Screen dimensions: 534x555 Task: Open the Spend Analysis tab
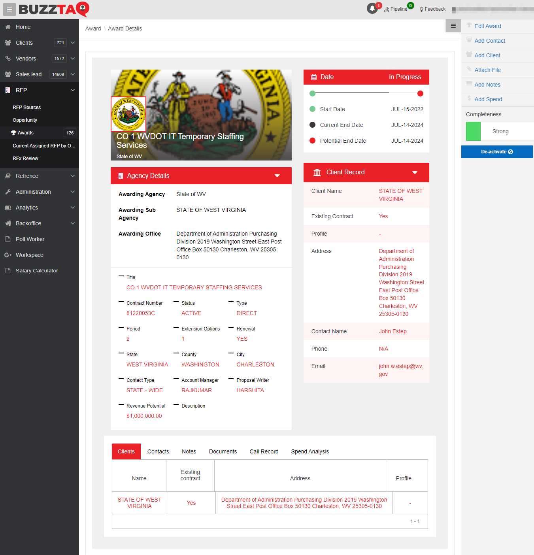(310, 451)
